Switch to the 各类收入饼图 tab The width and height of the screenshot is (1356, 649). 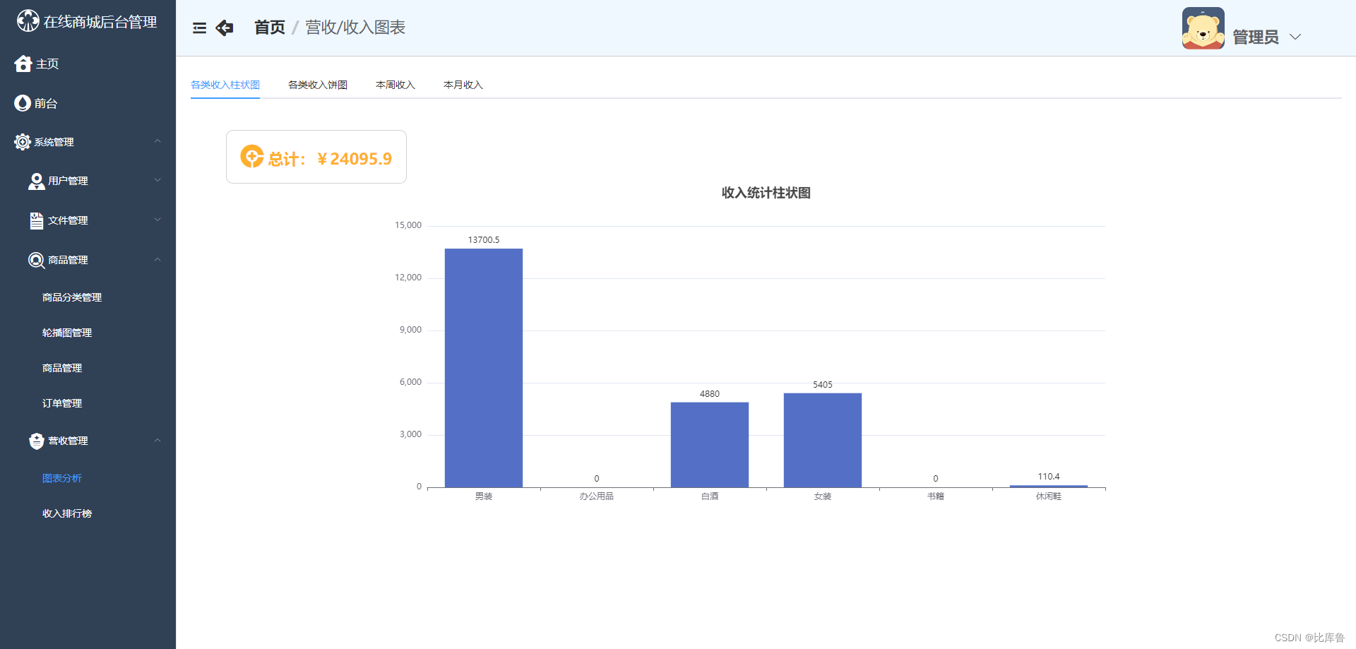(x=317, y=84)
